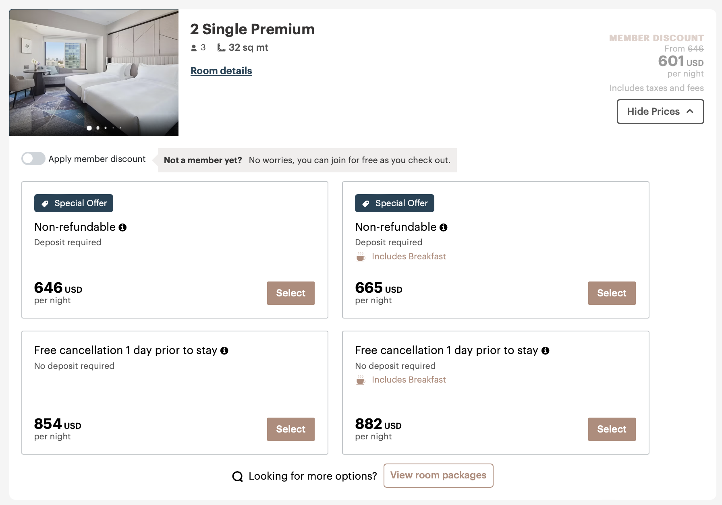The image size is (722, 505).
Task: Select the 646 USD non-refundable rate
Action: (x=290, y=293)
